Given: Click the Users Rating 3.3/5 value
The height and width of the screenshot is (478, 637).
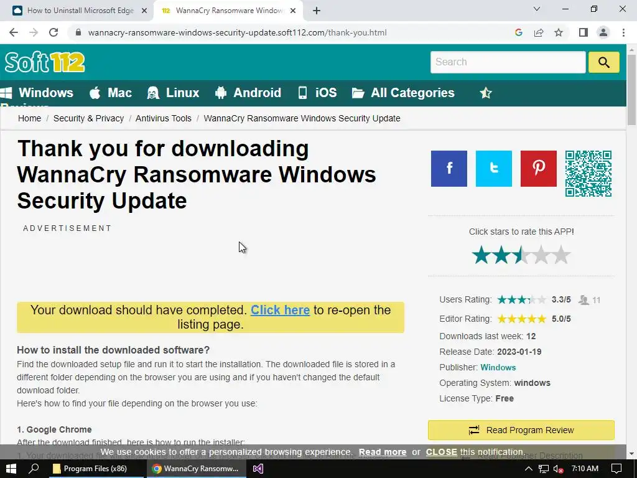Looking at the screenshot, I should click(x=561, y=299).
